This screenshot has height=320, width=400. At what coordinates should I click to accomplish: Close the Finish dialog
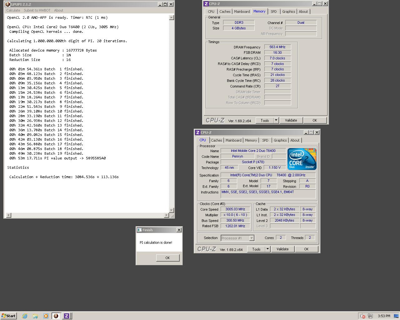click(x=179, y=230)
